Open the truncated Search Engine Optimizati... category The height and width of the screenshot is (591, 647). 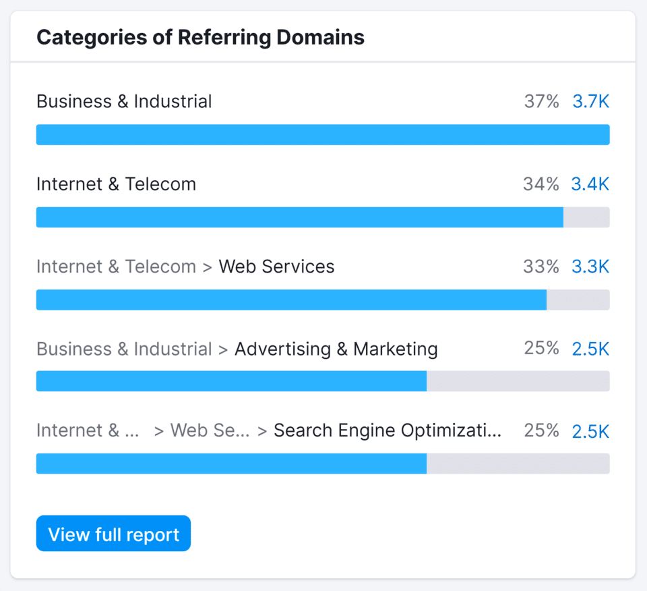[x=387, y=430]
